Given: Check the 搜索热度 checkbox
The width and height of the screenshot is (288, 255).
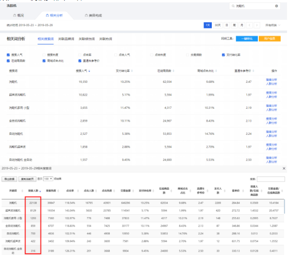Looking at the screenshot, I should coord(44,55).
